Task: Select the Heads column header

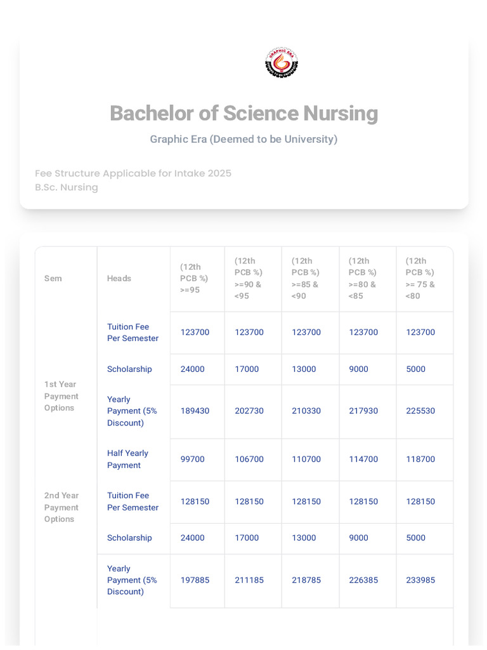Action: (119, 279)
